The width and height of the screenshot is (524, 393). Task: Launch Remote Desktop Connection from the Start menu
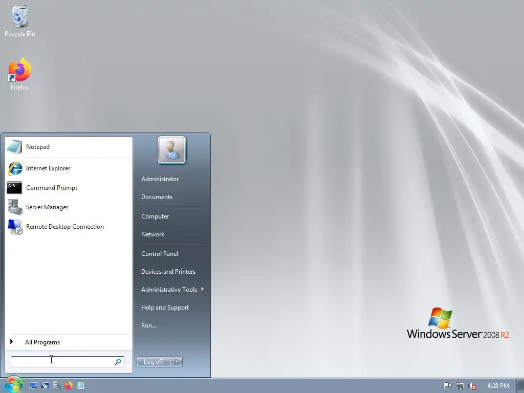[69, 227]
